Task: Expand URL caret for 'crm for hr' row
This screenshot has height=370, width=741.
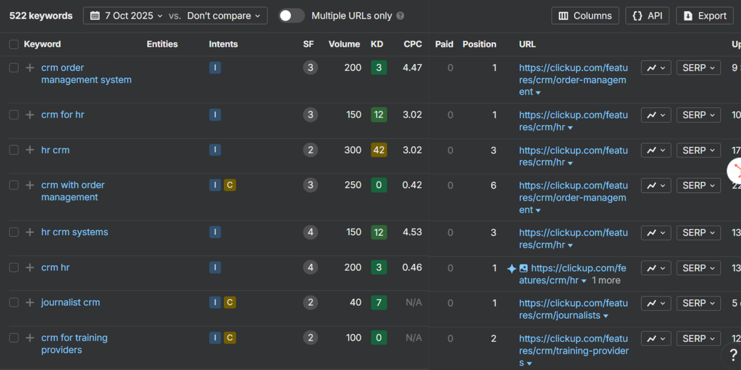Action: (570, 128)
